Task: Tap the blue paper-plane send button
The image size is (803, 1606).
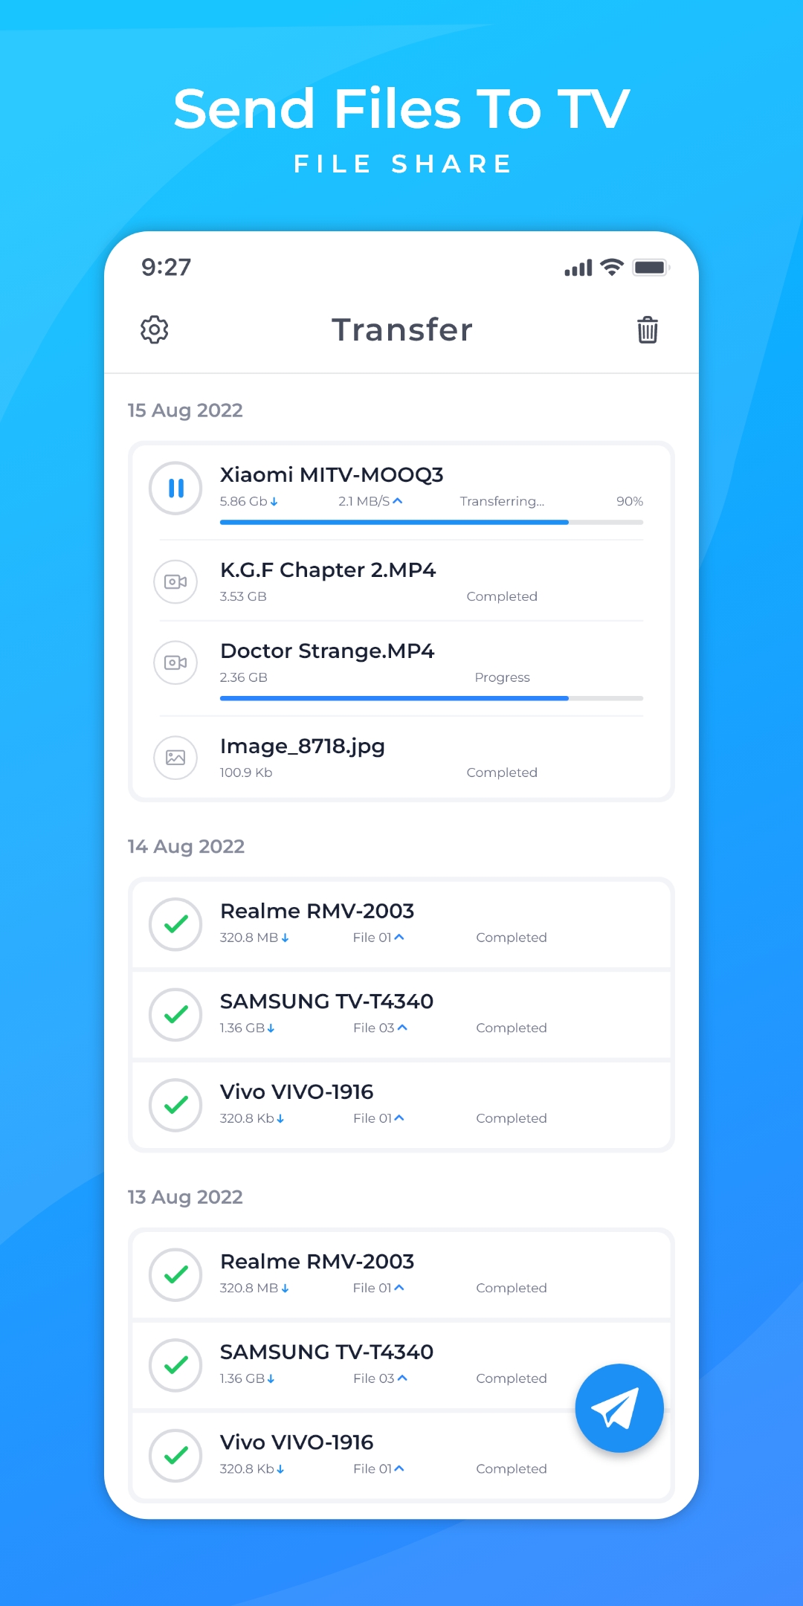Action: [619, 1408]
